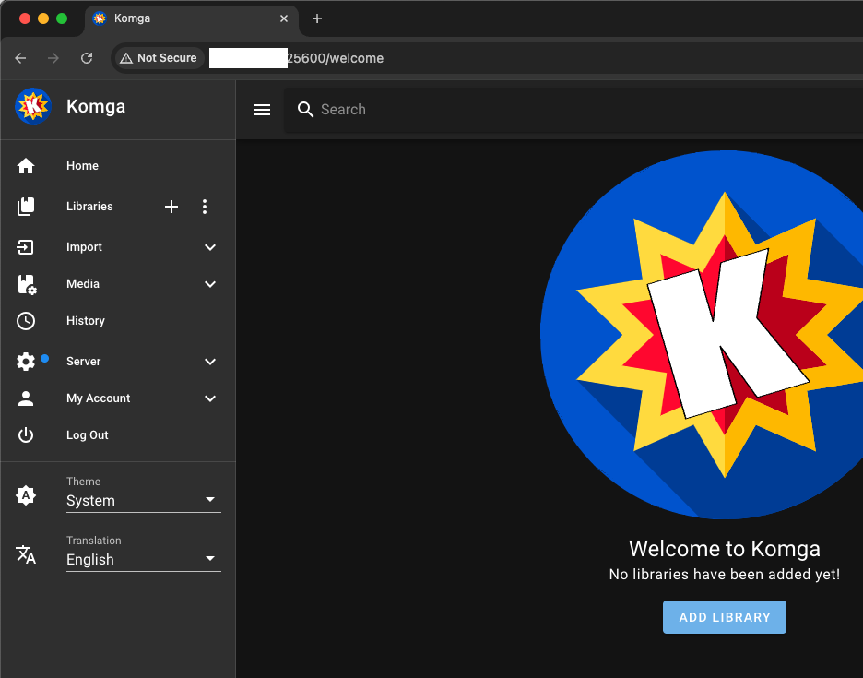863x678 pixels.
Task: Collapse the Server section chevron
Action: [210, 361]
